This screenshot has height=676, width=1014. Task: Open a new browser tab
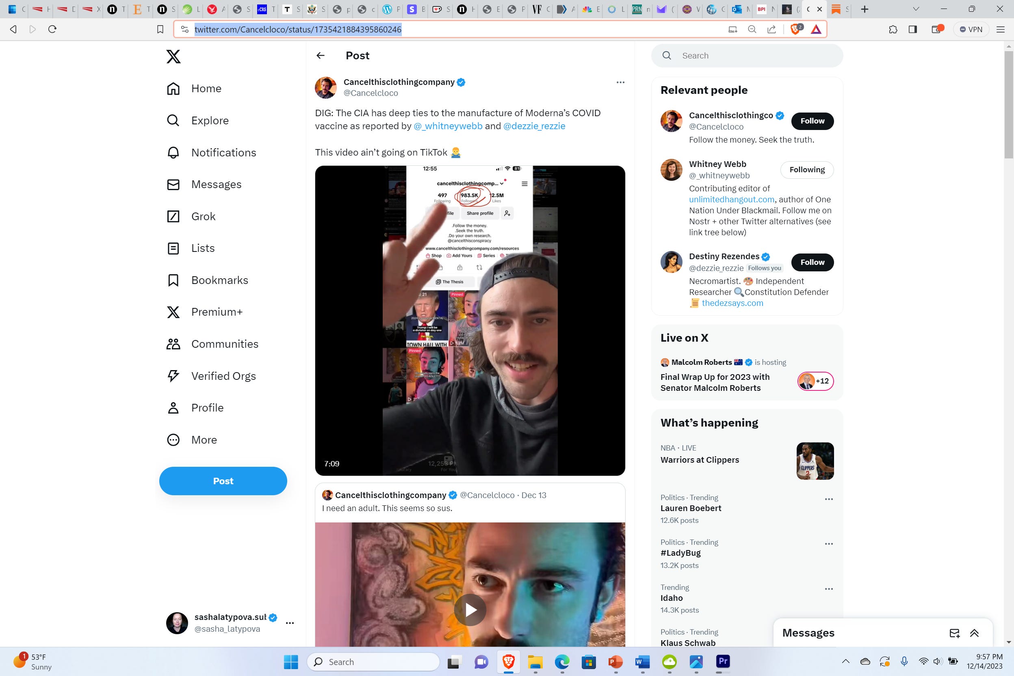pyautogui.click(x=864, y=9)
